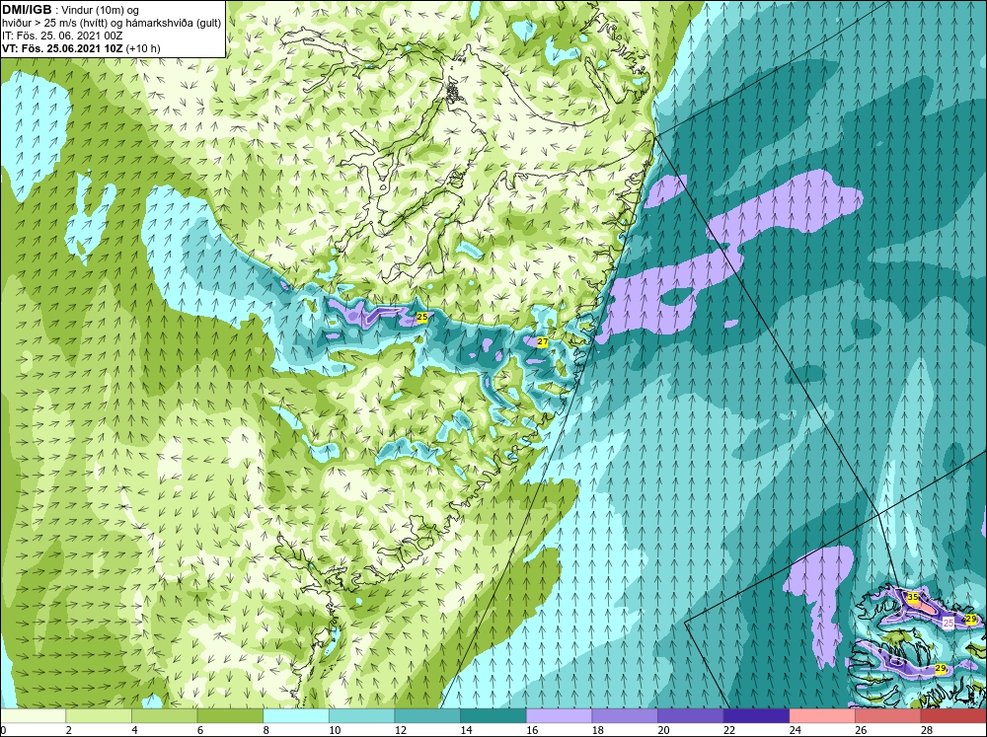Choose the 10–12 m/s turquoise legend swatch
Viewport: 987px width, 737px height.
tap(361, 716)
